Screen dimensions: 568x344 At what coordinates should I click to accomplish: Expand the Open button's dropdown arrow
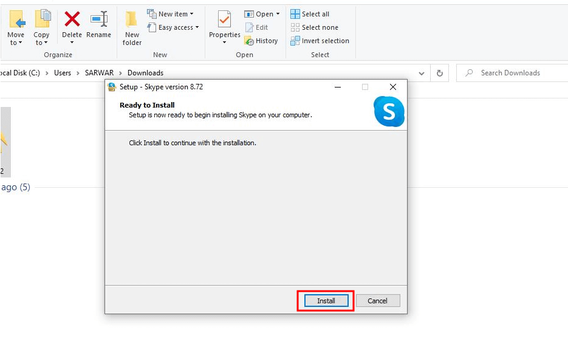click(278, 14)
